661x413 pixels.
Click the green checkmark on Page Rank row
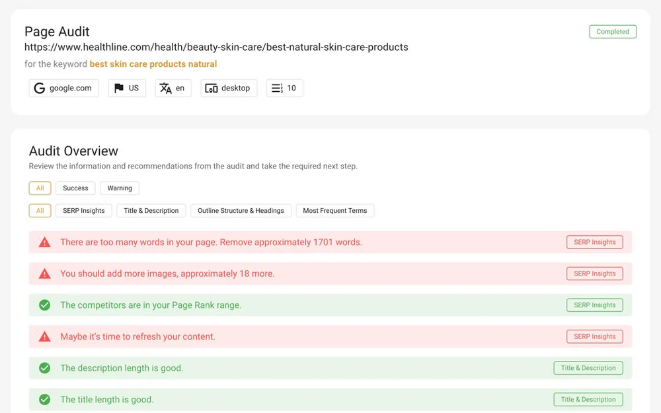point(44,305)
